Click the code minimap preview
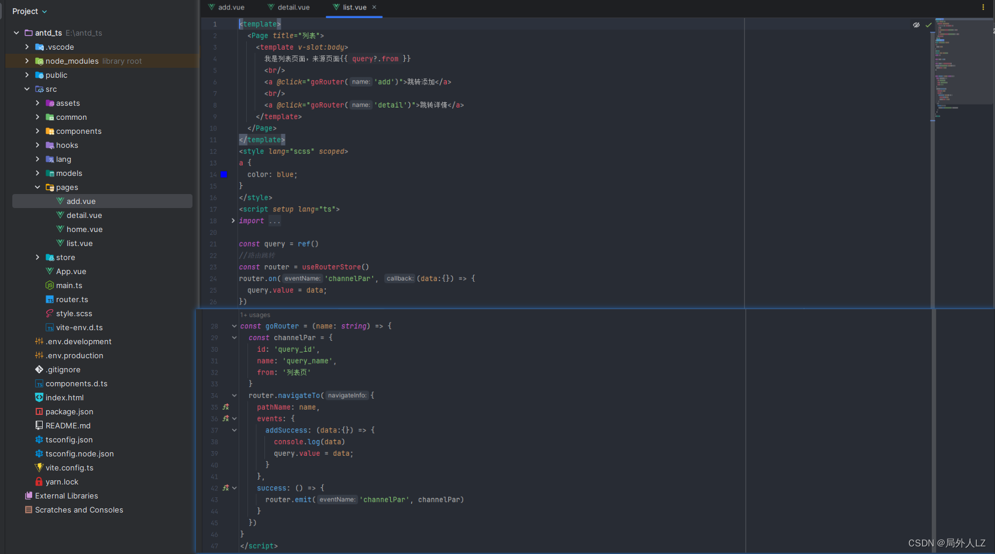The image size is (995, 554). point(963,67)
